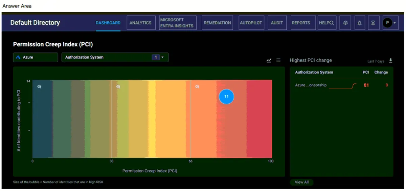Zoom into the high-risk 66-100 PCI band
This screenshot has height=191, width=406.
(197, 87)
